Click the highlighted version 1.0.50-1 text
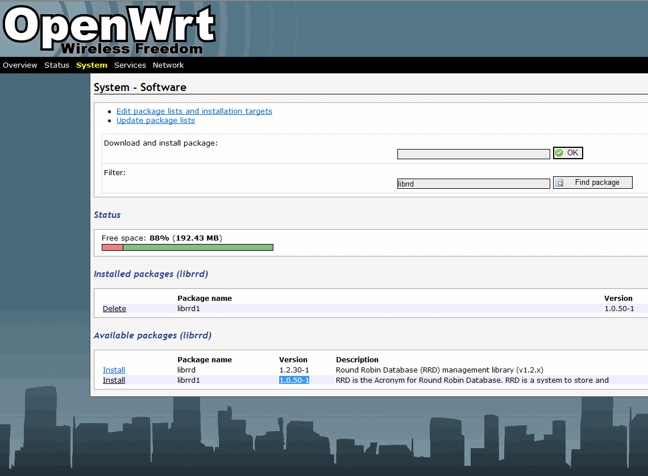Viewport: 648px width, 476px height. 294,380
